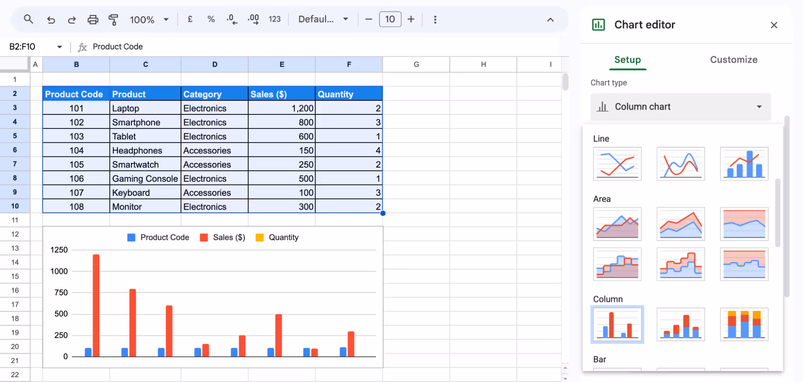Open the print dialog
Image resolution: width=803 pixels, height=382 pixels.
(93, 19)
